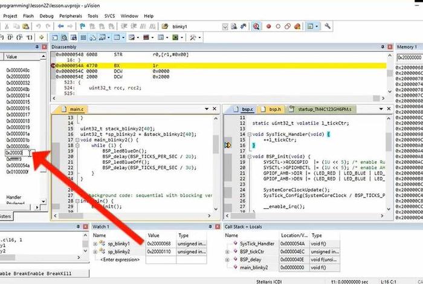Expand sp_blinky1 watch entry
The height and width of the screenshot is (284, 423).
pos(95,244)
